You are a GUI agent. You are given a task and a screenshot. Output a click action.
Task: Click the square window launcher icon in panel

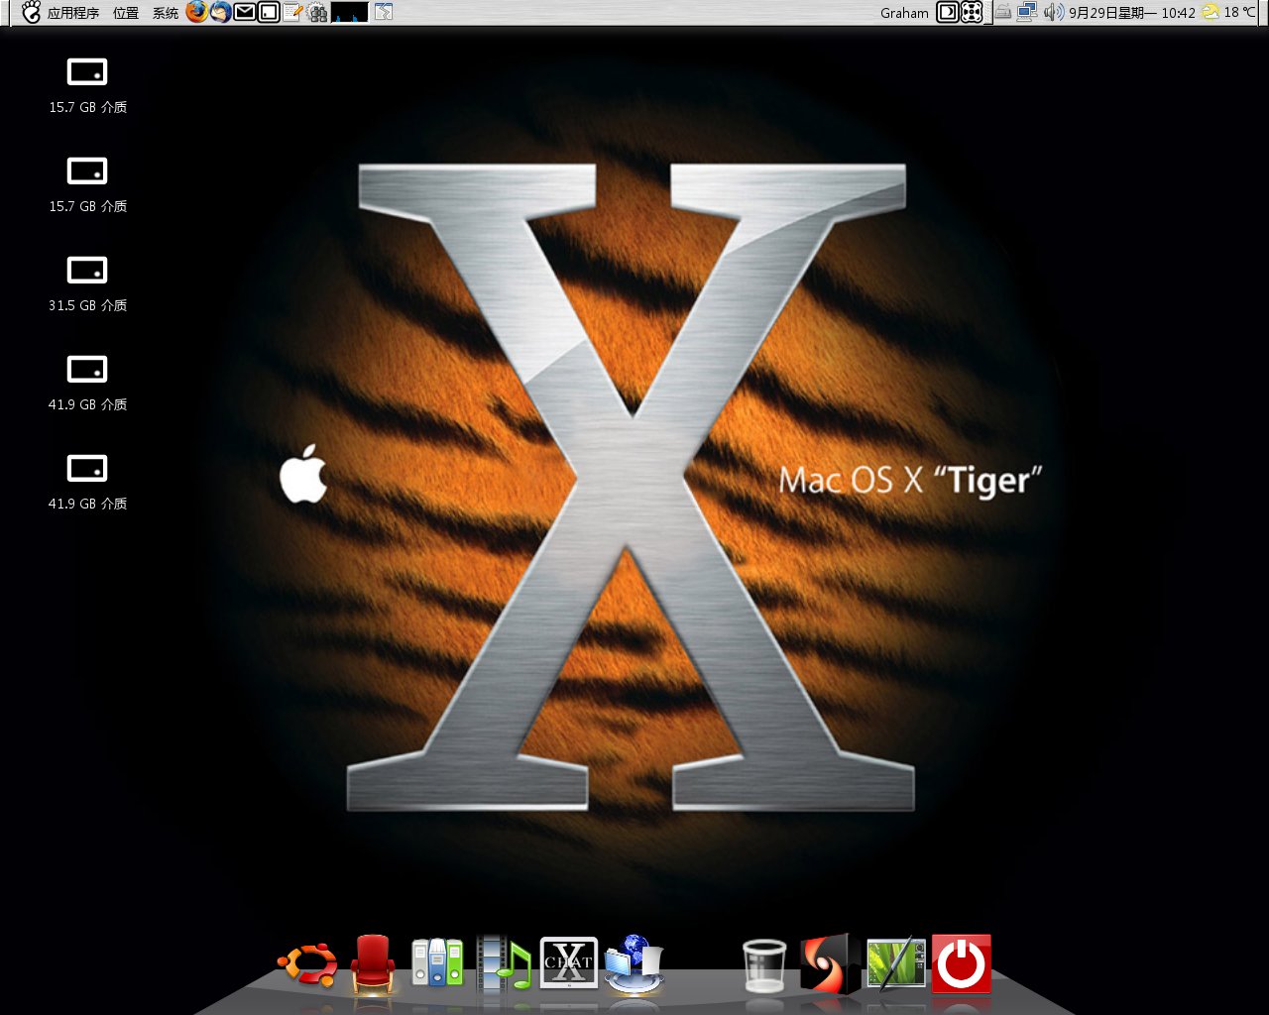pyautogui.click(x=269, y=12)
